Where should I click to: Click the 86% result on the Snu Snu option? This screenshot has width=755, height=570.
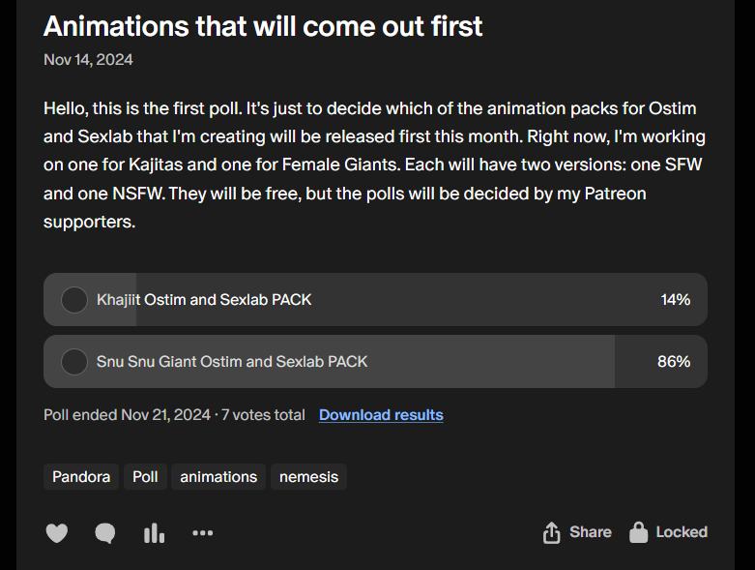coord(674,362)
